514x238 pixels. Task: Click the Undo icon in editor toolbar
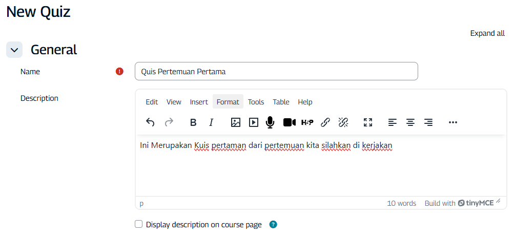coord(150,122)
